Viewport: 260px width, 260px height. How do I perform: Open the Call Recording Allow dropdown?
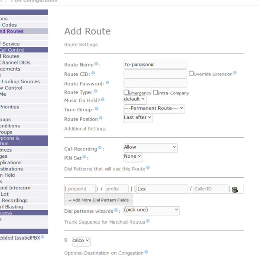click(x=150, y=148)
